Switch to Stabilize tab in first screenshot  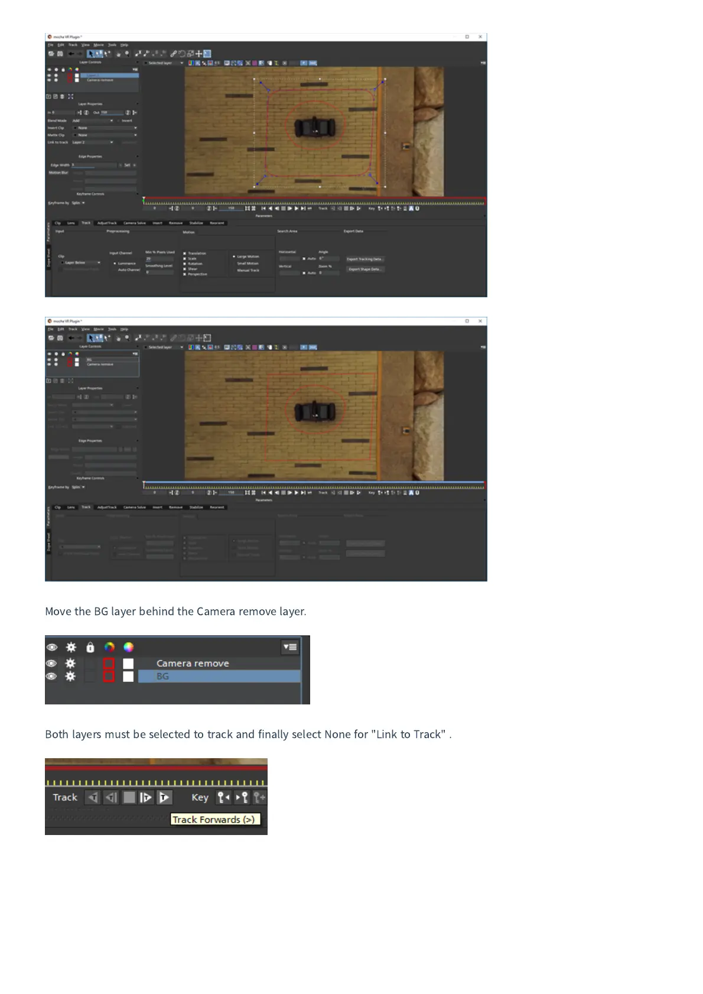tap(196, 223)
